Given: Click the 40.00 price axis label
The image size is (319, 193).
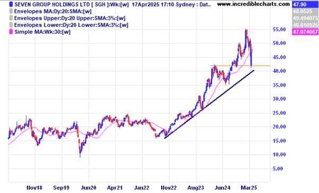Looking at the screenshot, I should point(279,71).
